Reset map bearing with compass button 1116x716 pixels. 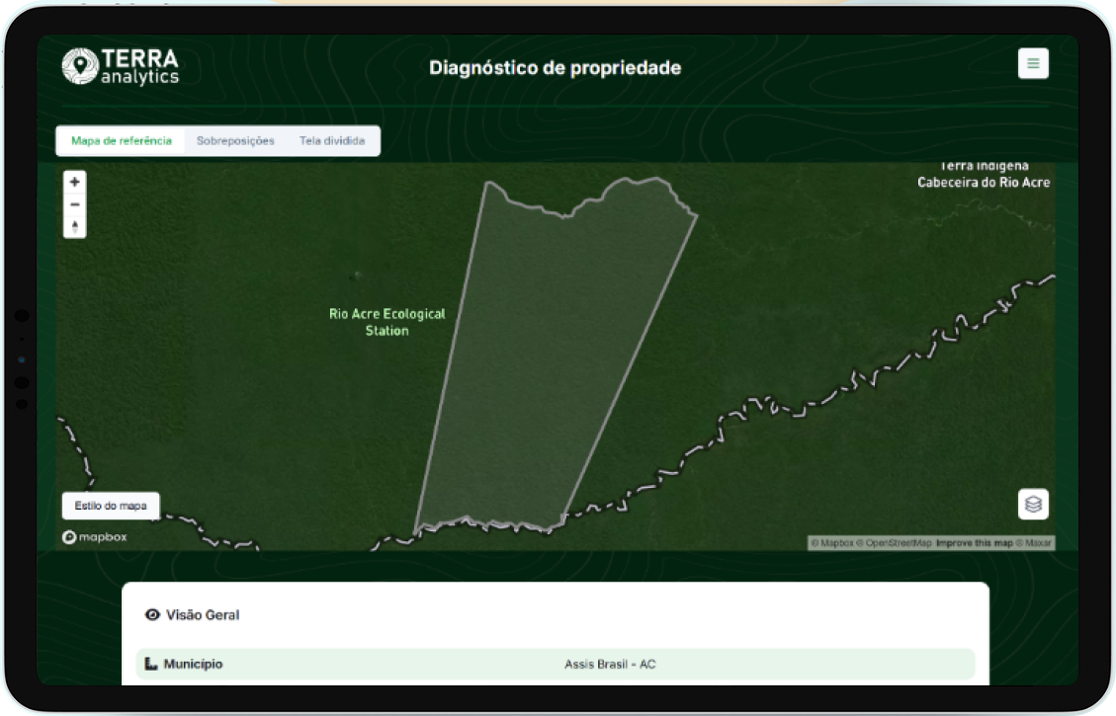(x=75, y=227)
